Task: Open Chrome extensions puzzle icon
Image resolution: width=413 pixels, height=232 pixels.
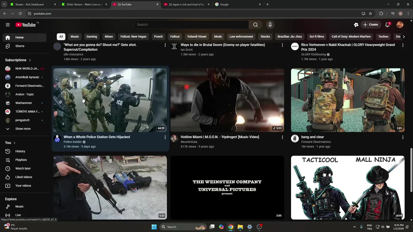Action: click(x=381, y=14)
